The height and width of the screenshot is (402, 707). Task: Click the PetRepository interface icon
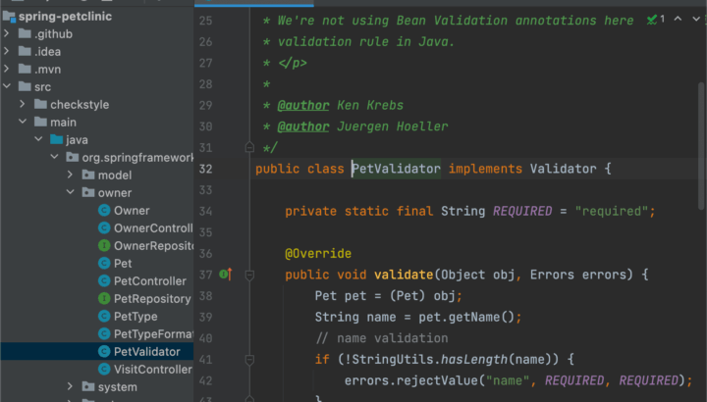click(104, 298)
